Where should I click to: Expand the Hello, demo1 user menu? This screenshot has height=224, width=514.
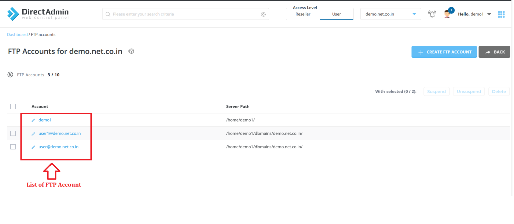click(475, 14)
